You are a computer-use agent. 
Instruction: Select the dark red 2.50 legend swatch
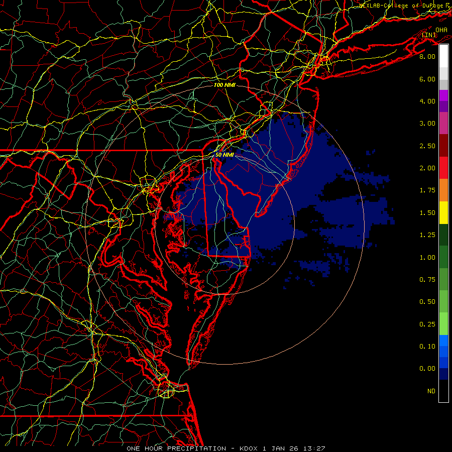tap(443, 146)
